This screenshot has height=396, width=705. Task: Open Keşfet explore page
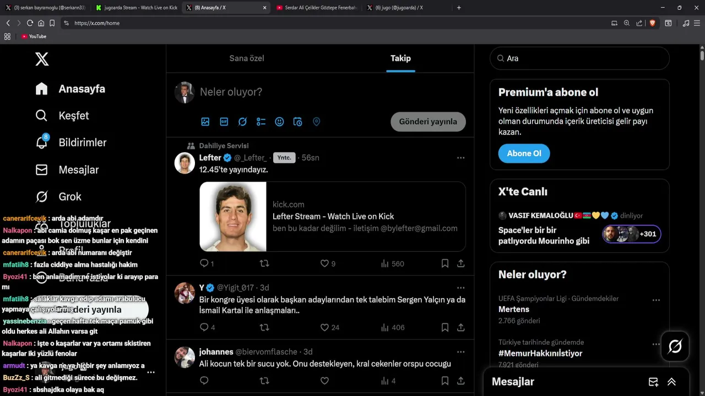pyautogui.click(x=62, y=116)
